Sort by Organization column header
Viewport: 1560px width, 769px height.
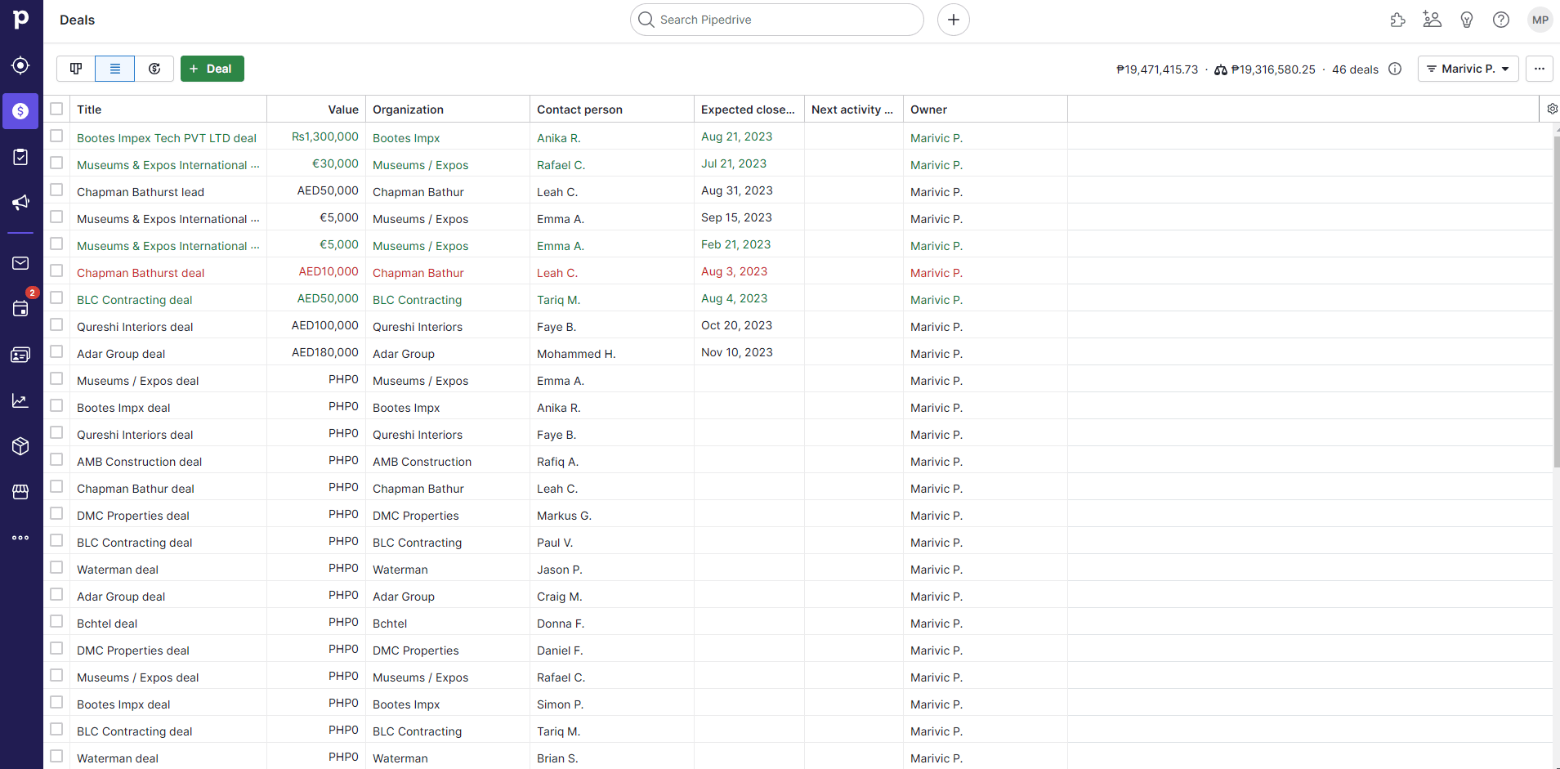(x=408, y=110)
